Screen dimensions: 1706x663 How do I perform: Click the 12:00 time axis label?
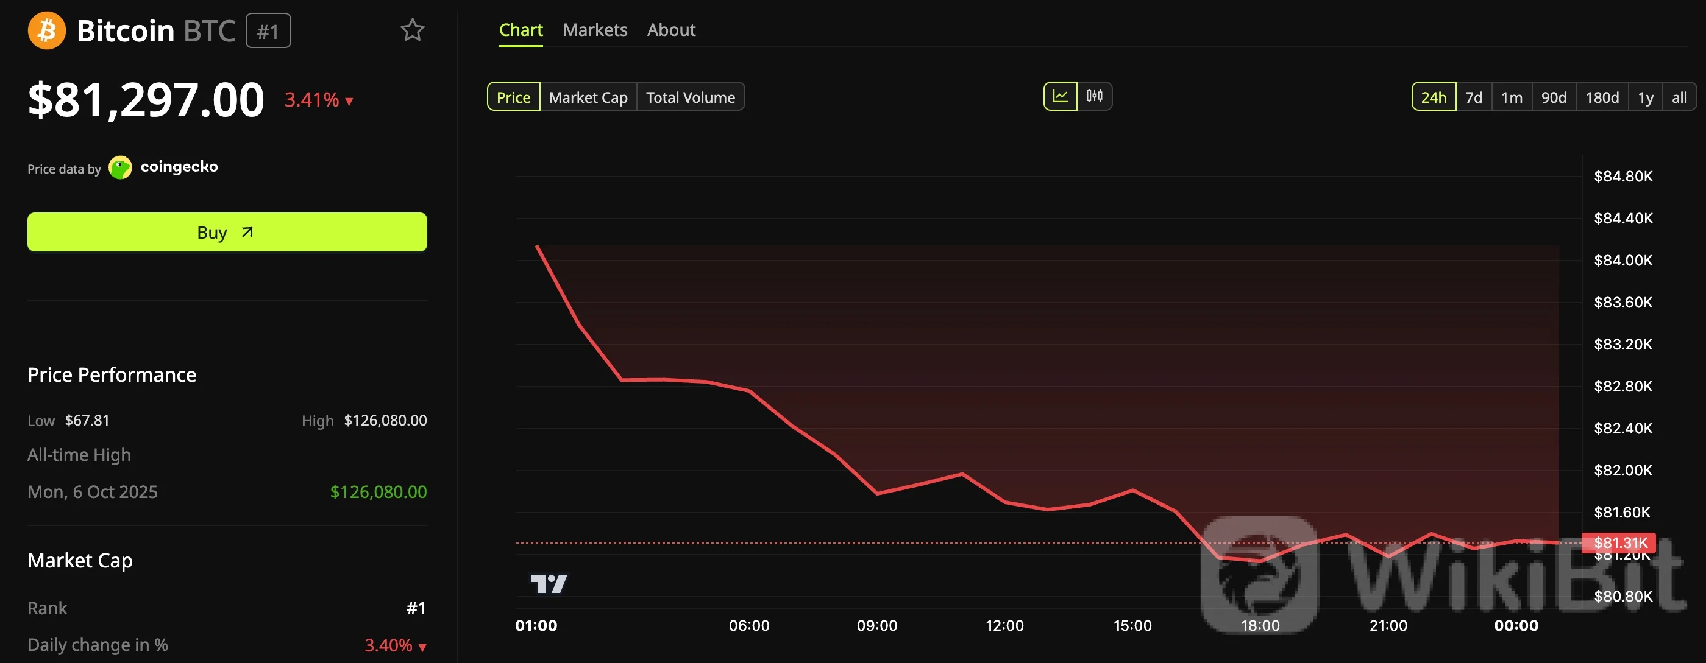tap(1004, 625)
